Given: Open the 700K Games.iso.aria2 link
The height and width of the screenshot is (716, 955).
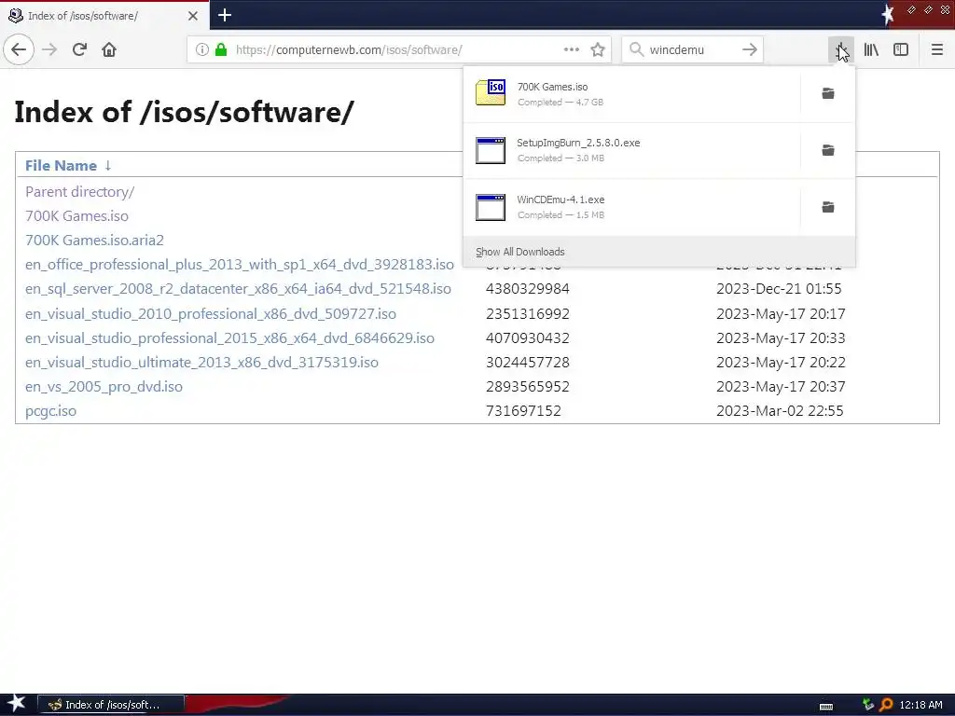Looking at the screenshot, I should (x=94, y=241).
